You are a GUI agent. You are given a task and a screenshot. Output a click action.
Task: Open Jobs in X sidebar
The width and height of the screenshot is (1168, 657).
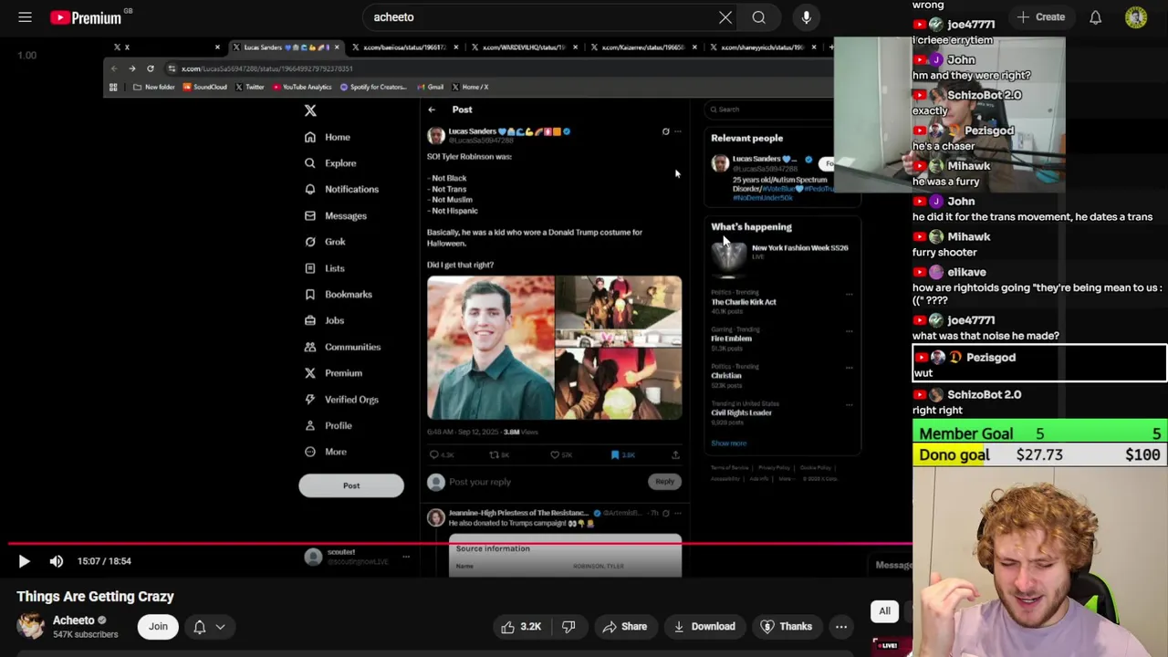324,320
